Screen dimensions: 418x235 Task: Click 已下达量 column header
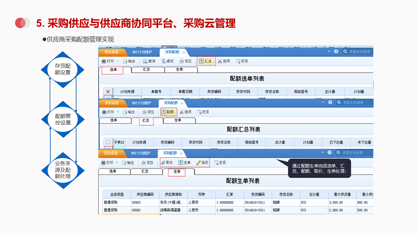(x=336, y=142)
